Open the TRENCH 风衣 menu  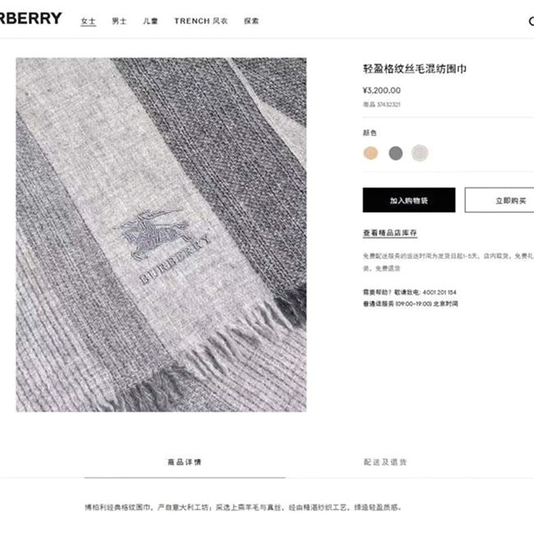coord(201,21)
